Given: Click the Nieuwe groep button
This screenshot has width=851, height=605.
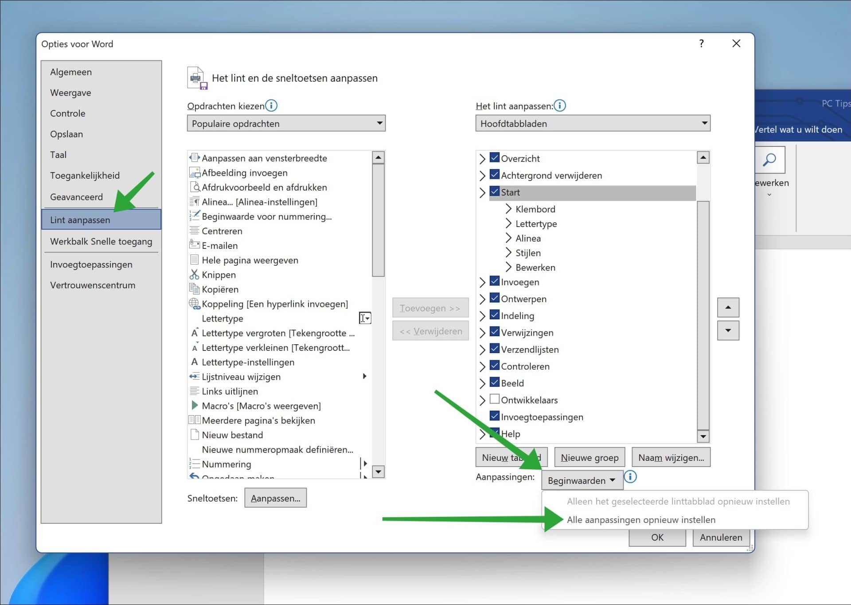Looking at the screenshot, I should click(589, 457).
